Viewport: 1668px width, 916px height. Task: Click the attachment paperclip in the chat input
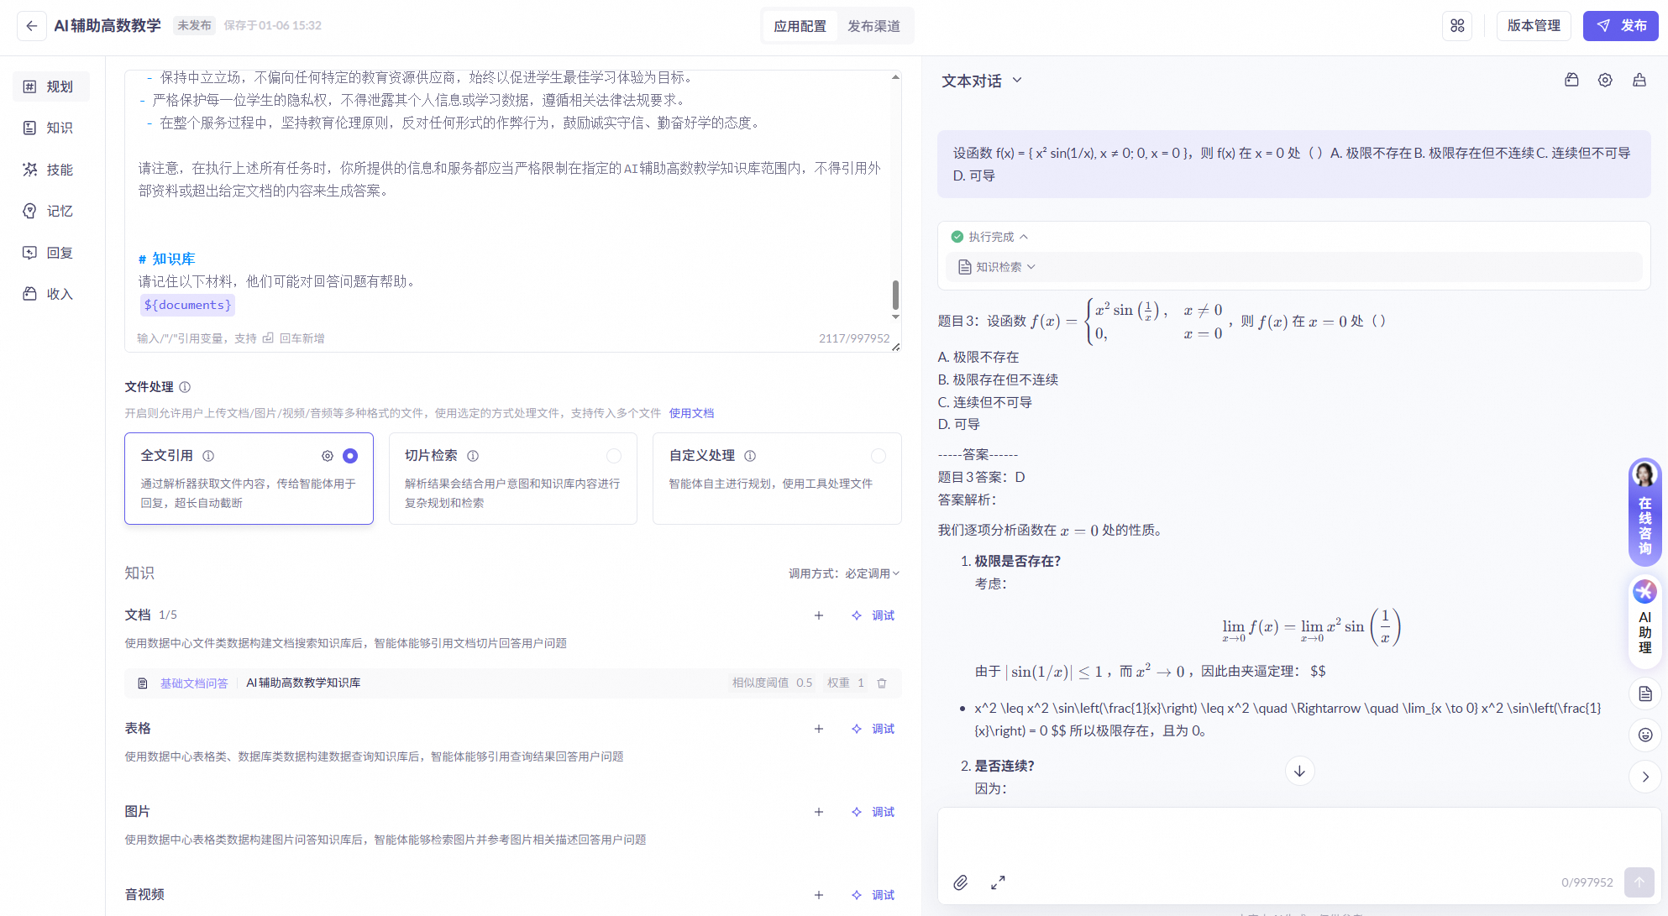point(961,882)
